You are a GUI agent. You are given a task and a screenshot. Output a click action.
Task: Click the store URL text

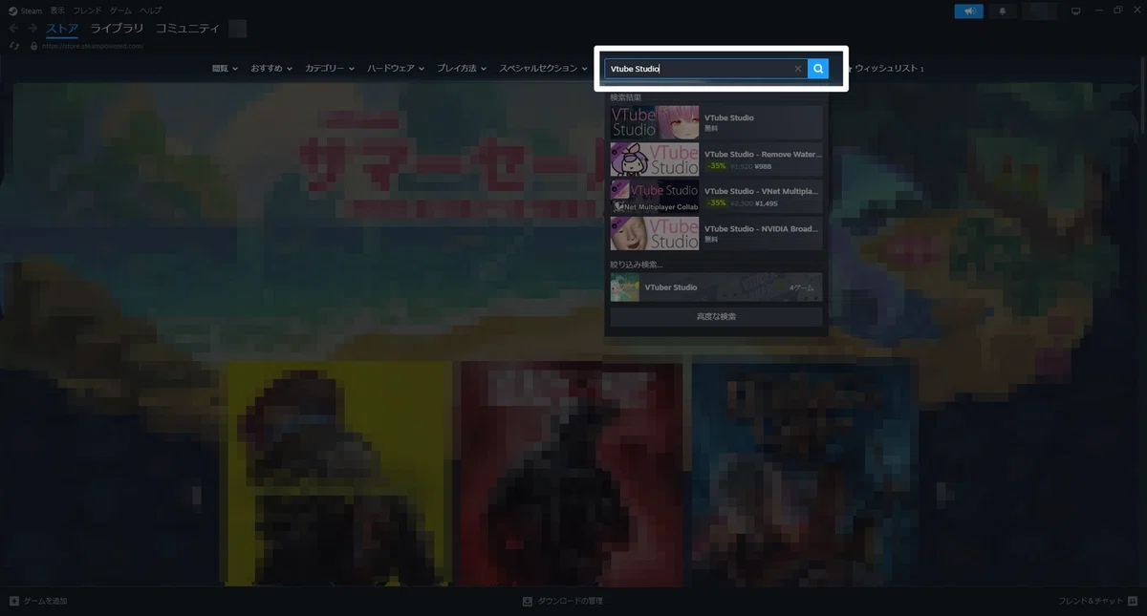click(x=94, y=46)
